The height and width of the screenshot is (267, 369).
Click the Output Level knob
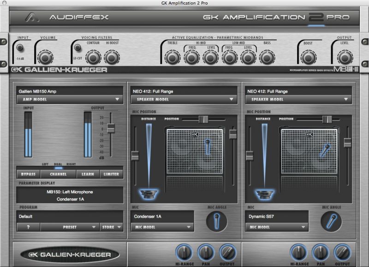(x=345, y=58)
